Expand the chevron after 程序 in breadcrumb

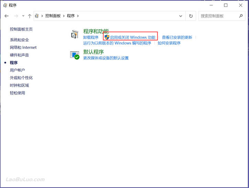pos(78,16)
